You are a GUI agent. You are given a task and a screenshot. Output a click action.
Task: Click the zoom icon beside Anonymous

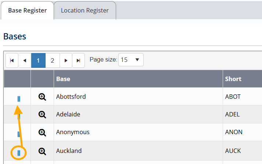[42, 132]
